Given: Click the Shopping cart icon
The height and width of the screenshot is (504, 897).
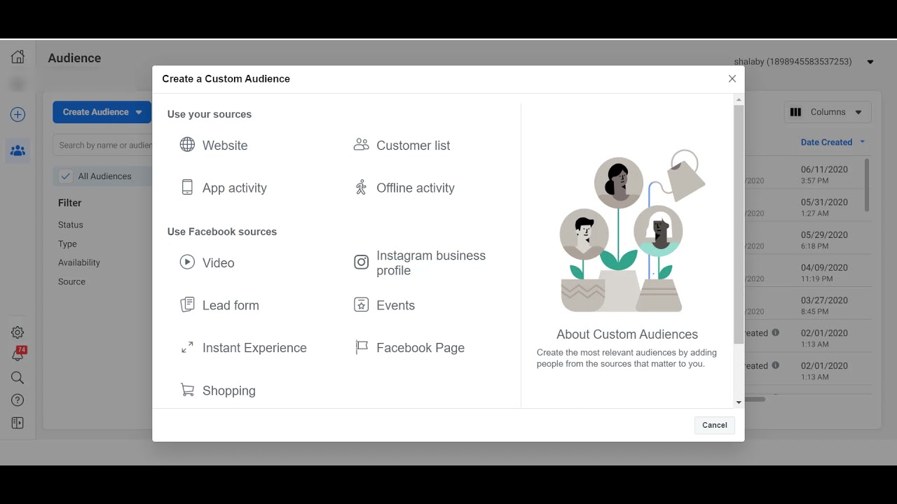Looking at the screenshot, I should coord(187,390).
